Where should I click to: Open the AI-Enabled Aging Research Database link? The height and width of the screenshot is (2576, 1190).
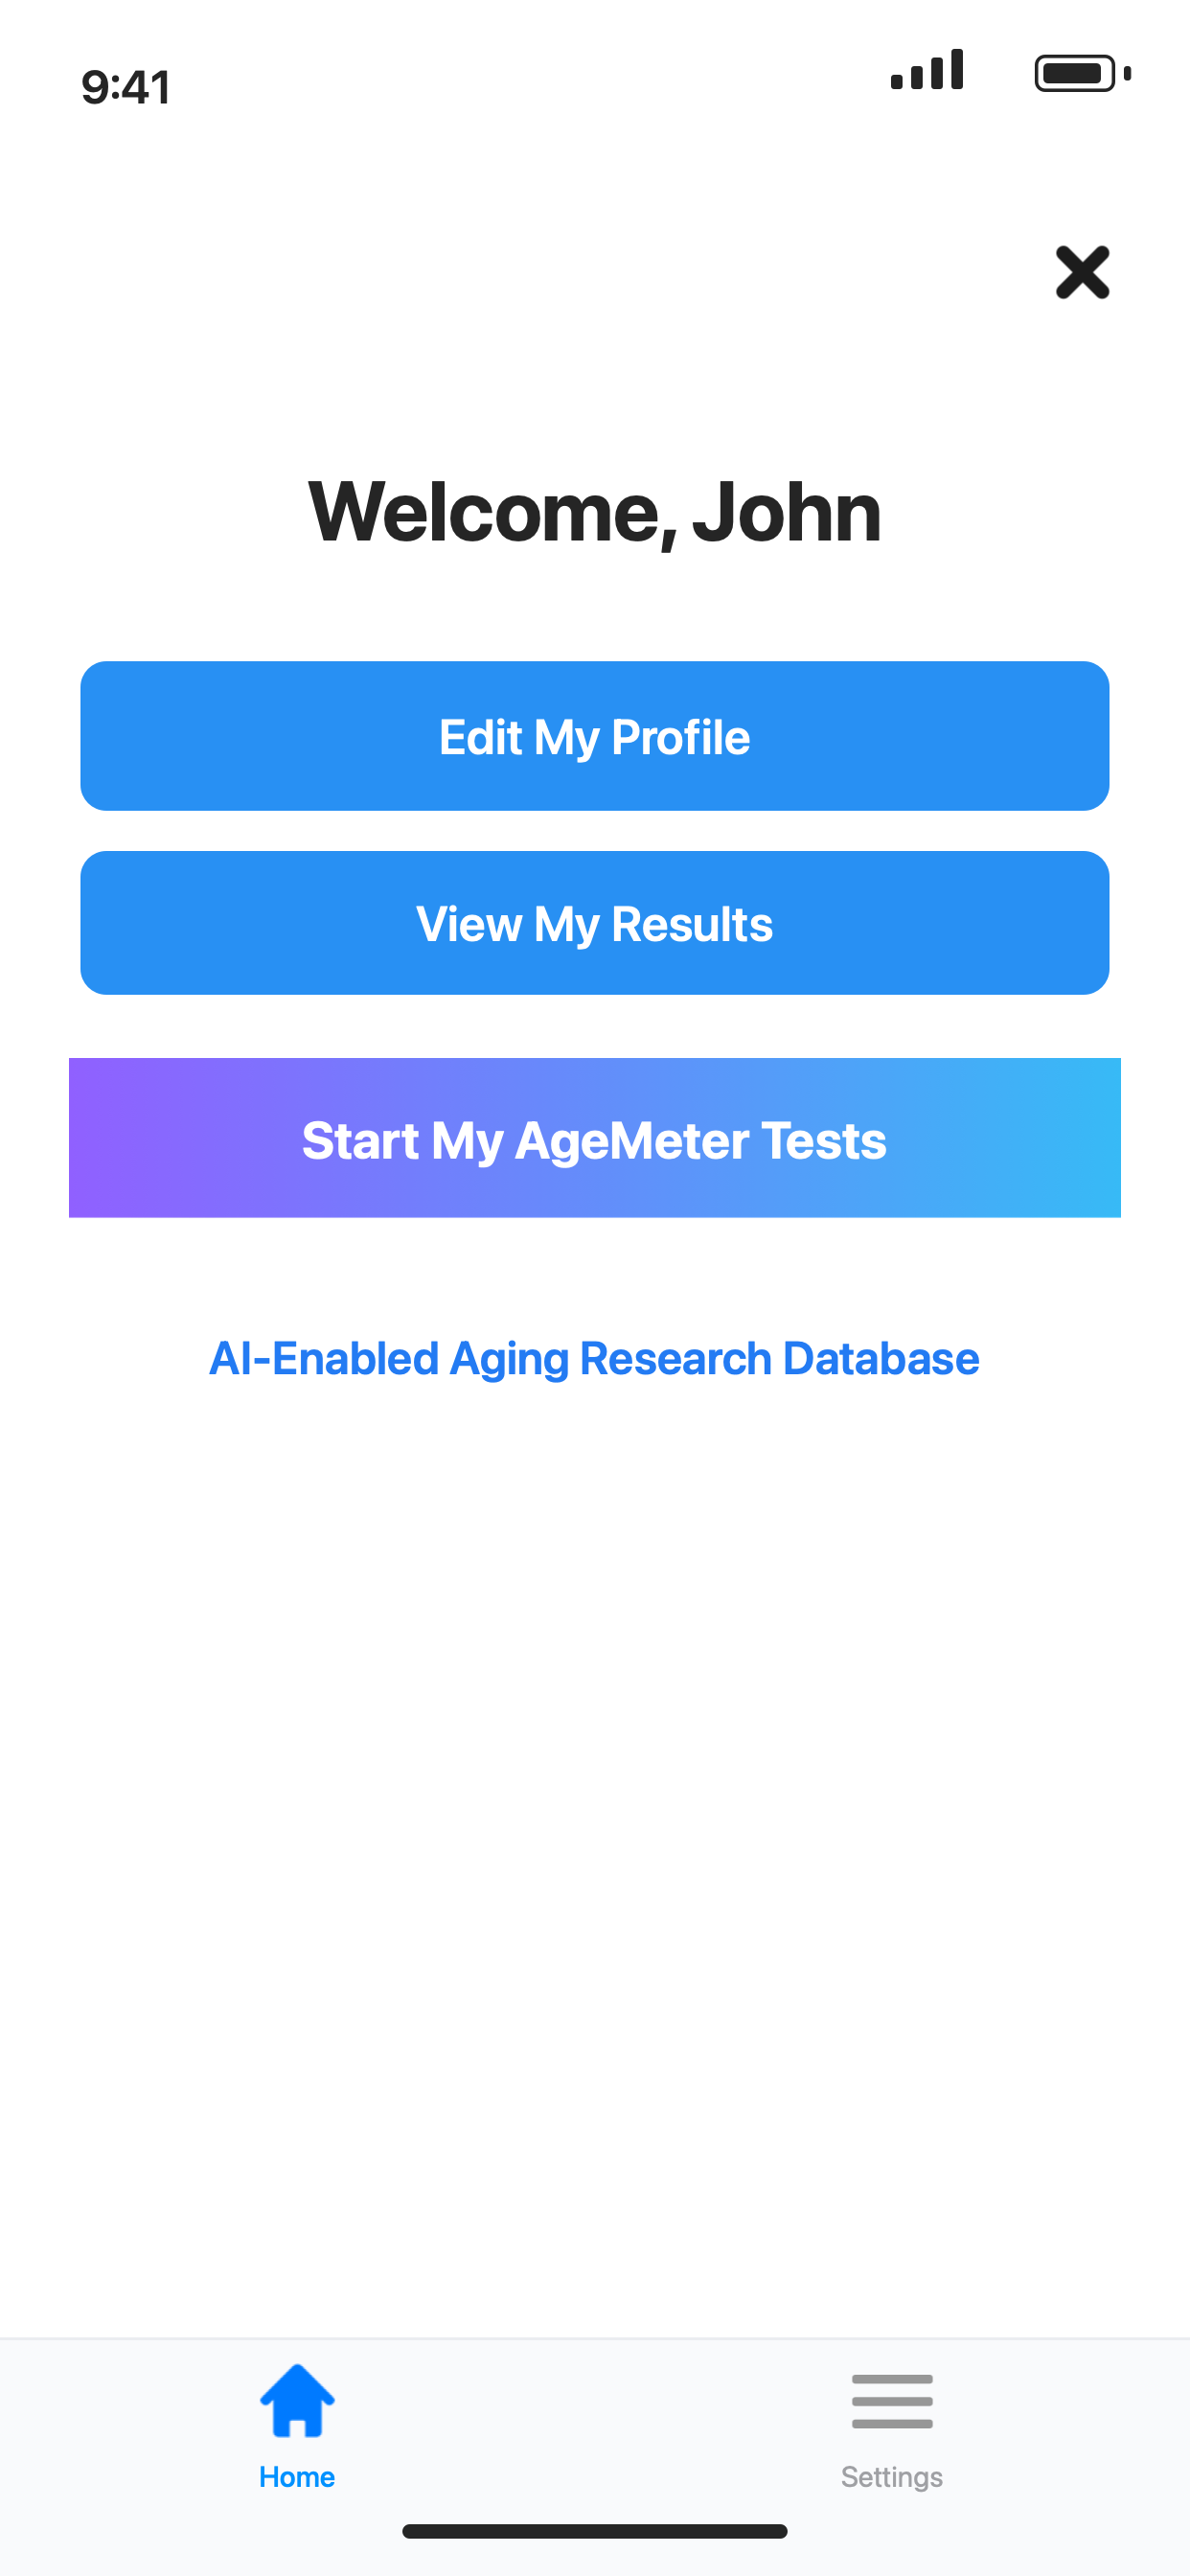coord(594,1359)
